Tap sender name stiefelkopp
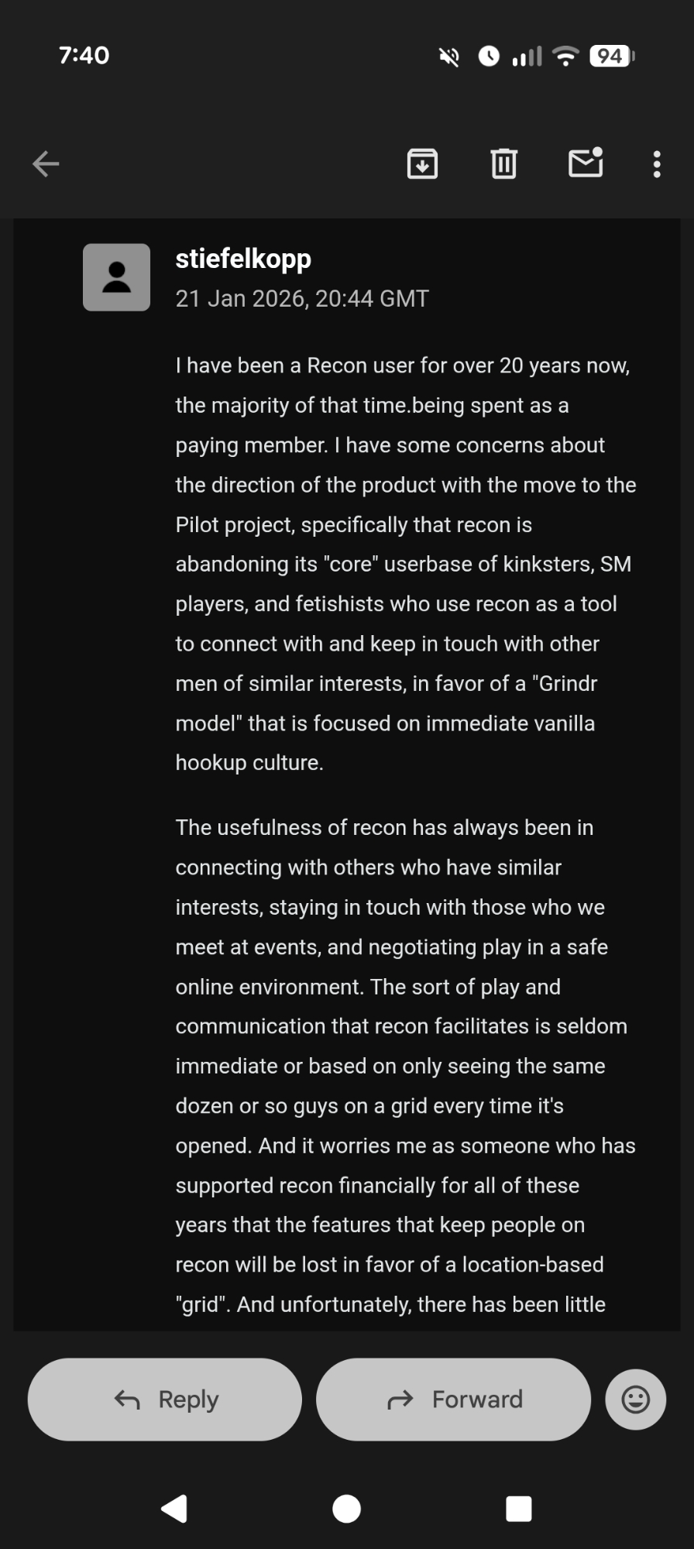694x1549 pixels. (x=243, y=259)
